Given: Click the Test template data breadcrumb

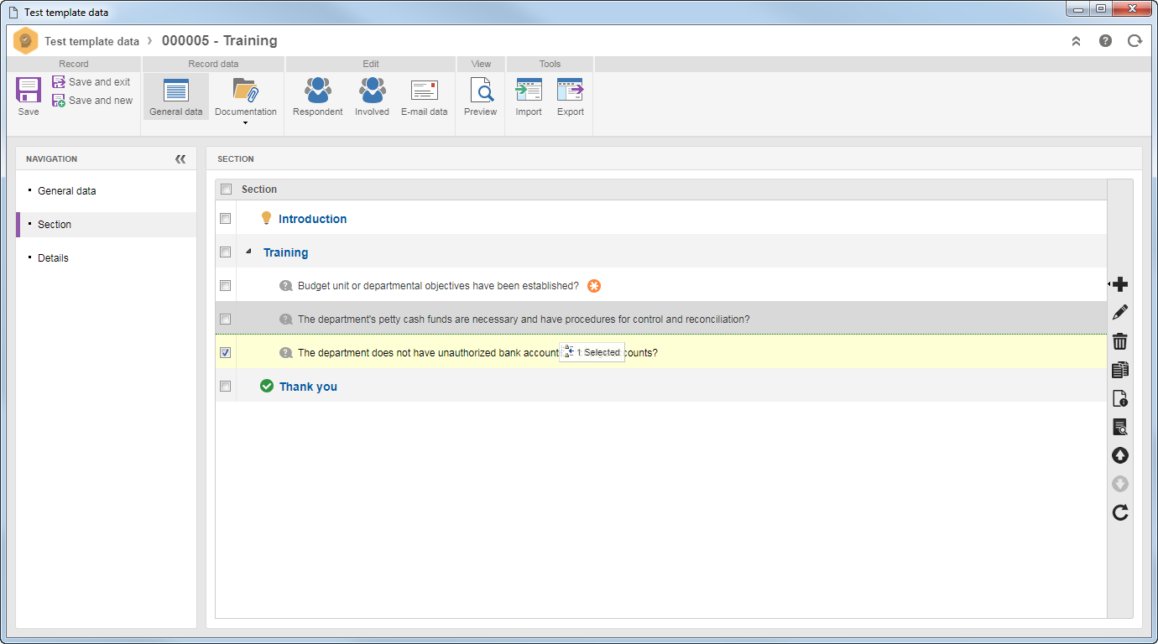Looking at the screenshot, I should (x=91, y=41).
